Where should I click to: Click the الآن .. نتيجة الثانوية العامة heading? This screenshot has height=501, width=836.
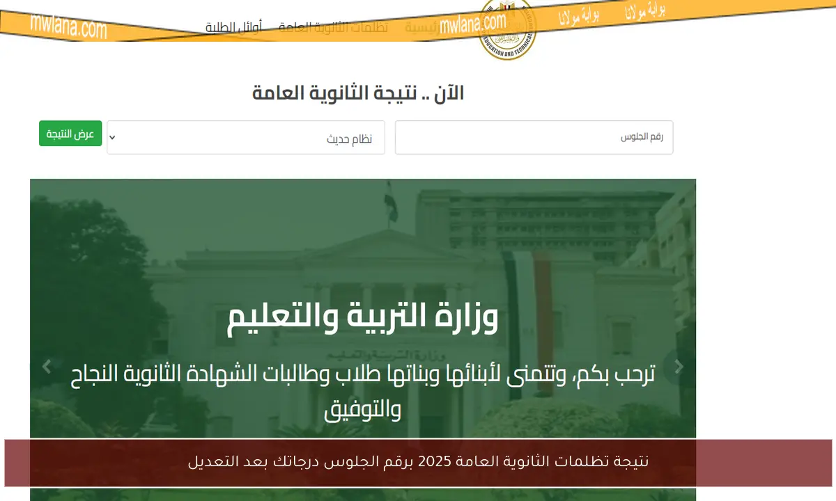tap(358, 93)
